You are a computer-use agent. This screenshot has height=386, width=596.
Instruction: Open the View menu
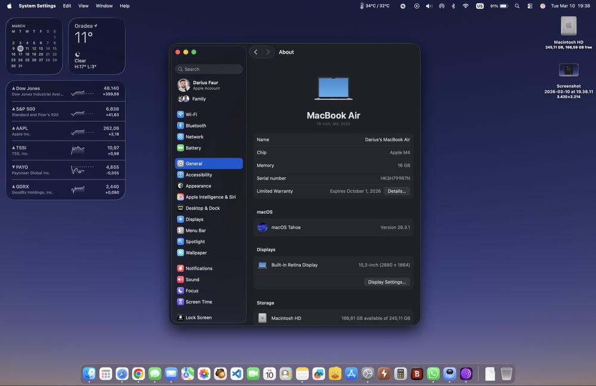[x=83, y=6]
